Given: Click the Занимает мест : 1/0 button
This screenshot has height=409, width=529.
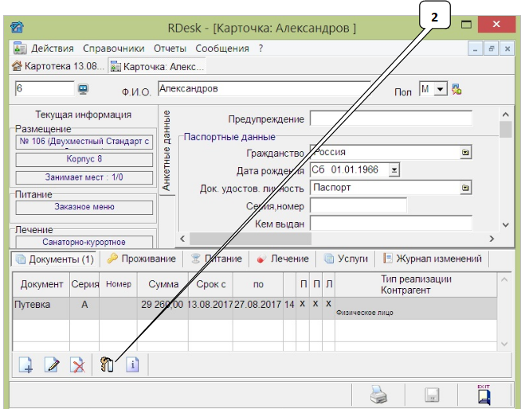Looking at the screenshot, I should pyautogui.click(x=84, y=177).
